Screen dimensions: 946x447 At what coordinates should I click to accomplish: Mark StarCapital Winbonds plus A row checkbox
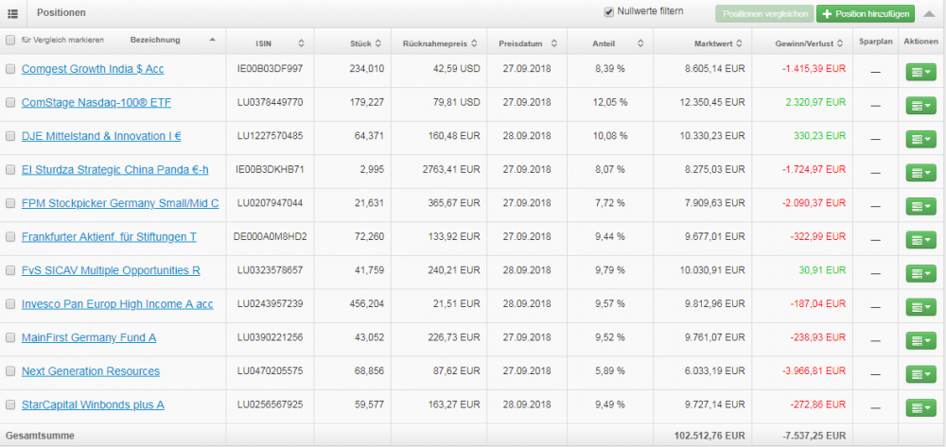(10, 405)
